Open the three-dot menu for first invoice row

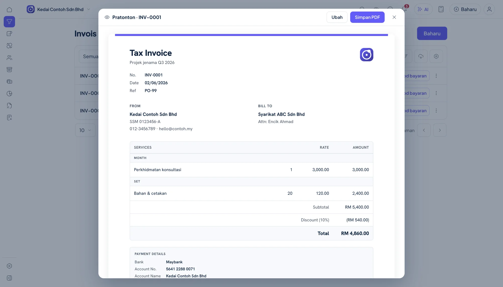tap(436, 76)
